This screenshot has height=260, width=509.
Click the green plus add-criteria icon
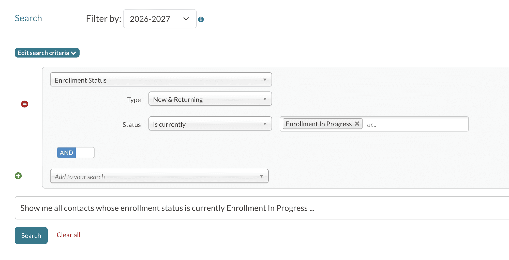[18, 176]
